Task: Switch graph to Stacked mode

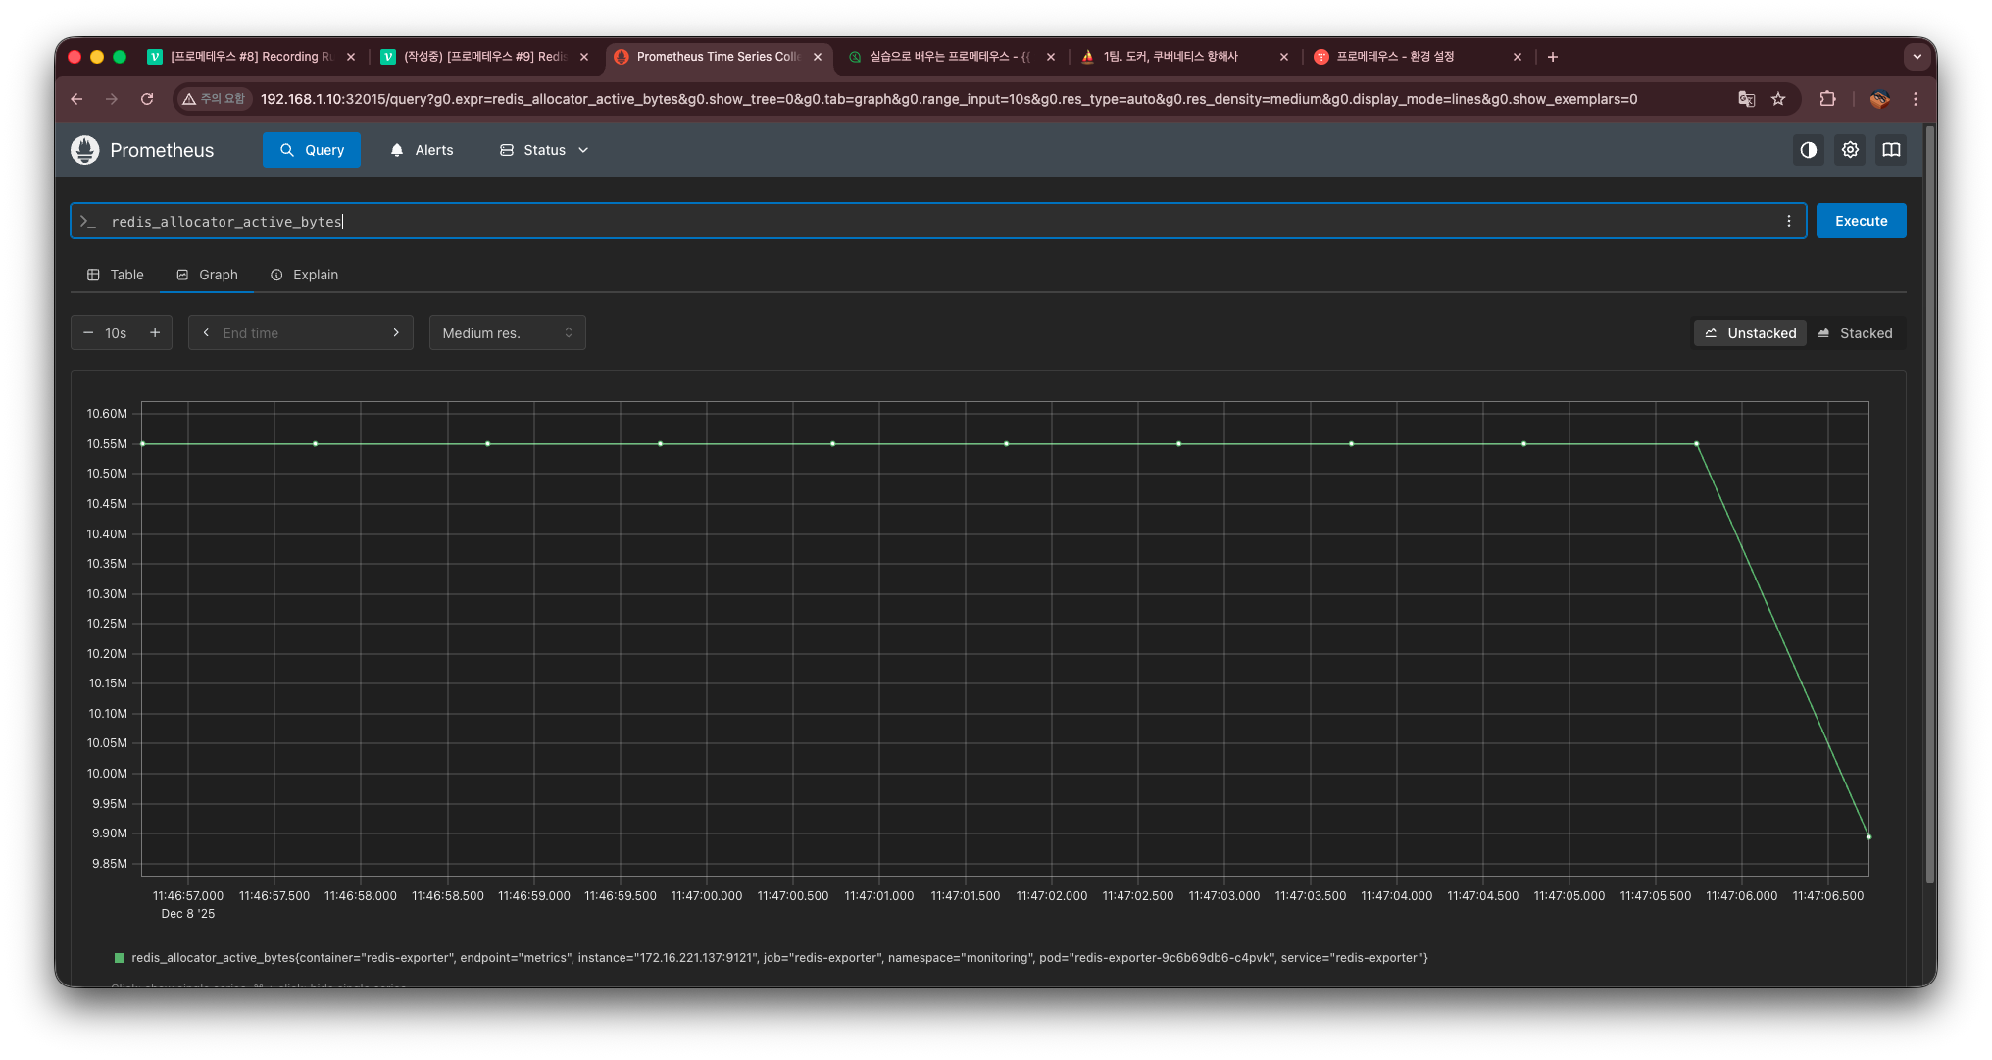Action: (1856, 333)
